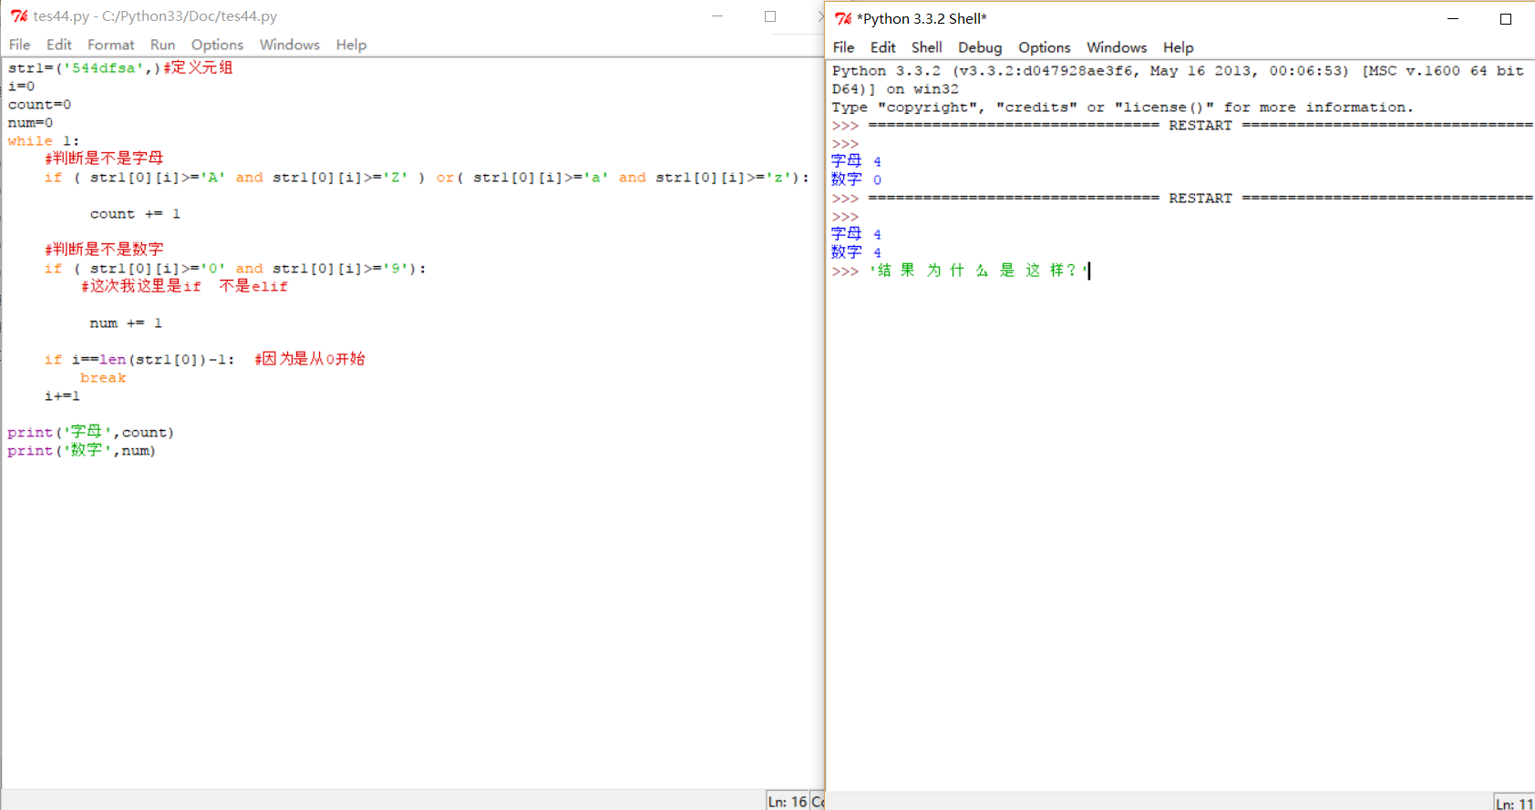Viewport: 1535px width, 810px height.
Task: Open the editor's File menu
Action: [x=19, y=45]
